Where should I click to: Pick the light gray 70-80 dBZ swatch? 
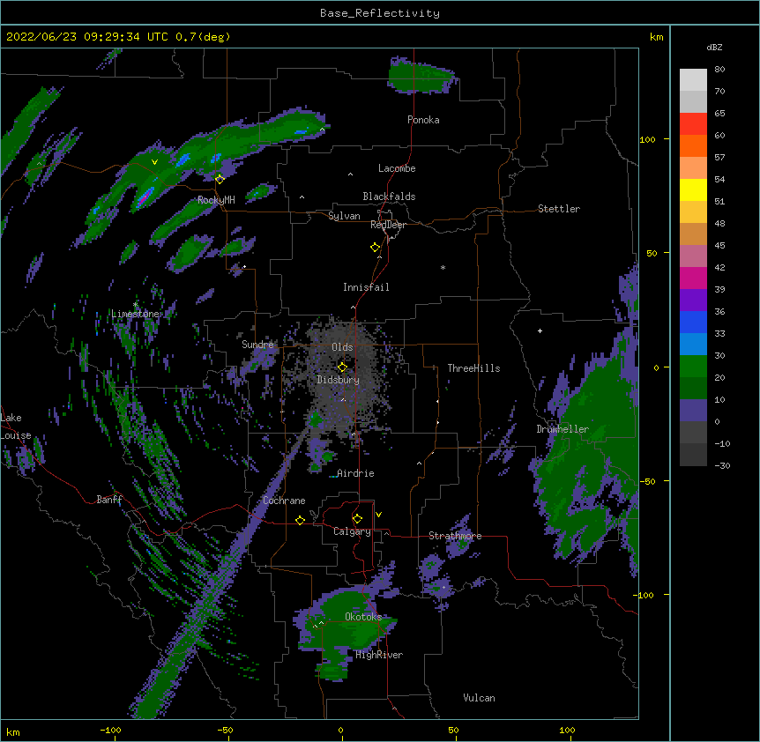(x=693, y=80)
